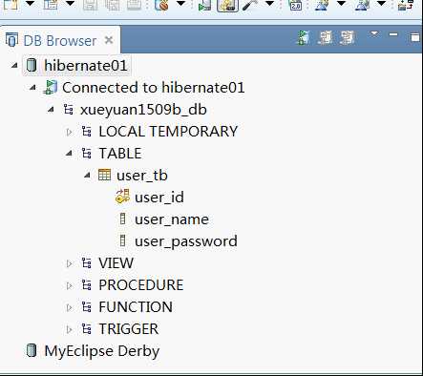This screenshot has width=423, height=376.
Task: Click the icon beside VIEW
Action: coord(87,262)
